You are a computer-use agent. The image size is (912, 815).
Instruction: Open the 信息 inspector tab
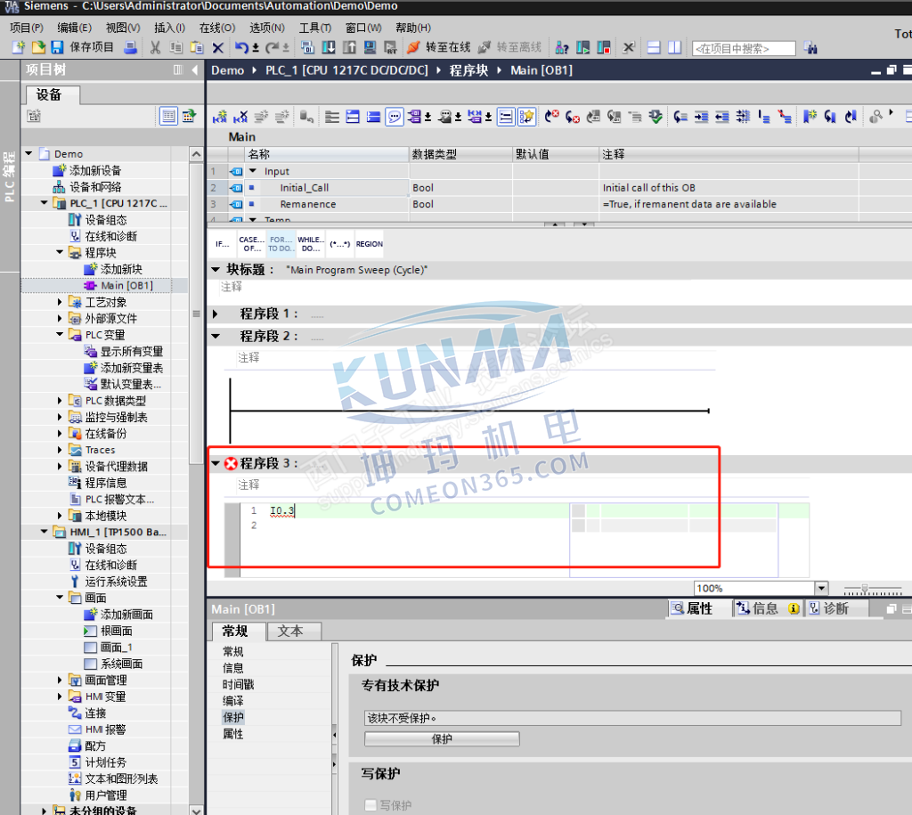pyautogui.click(x=765, y=608)
